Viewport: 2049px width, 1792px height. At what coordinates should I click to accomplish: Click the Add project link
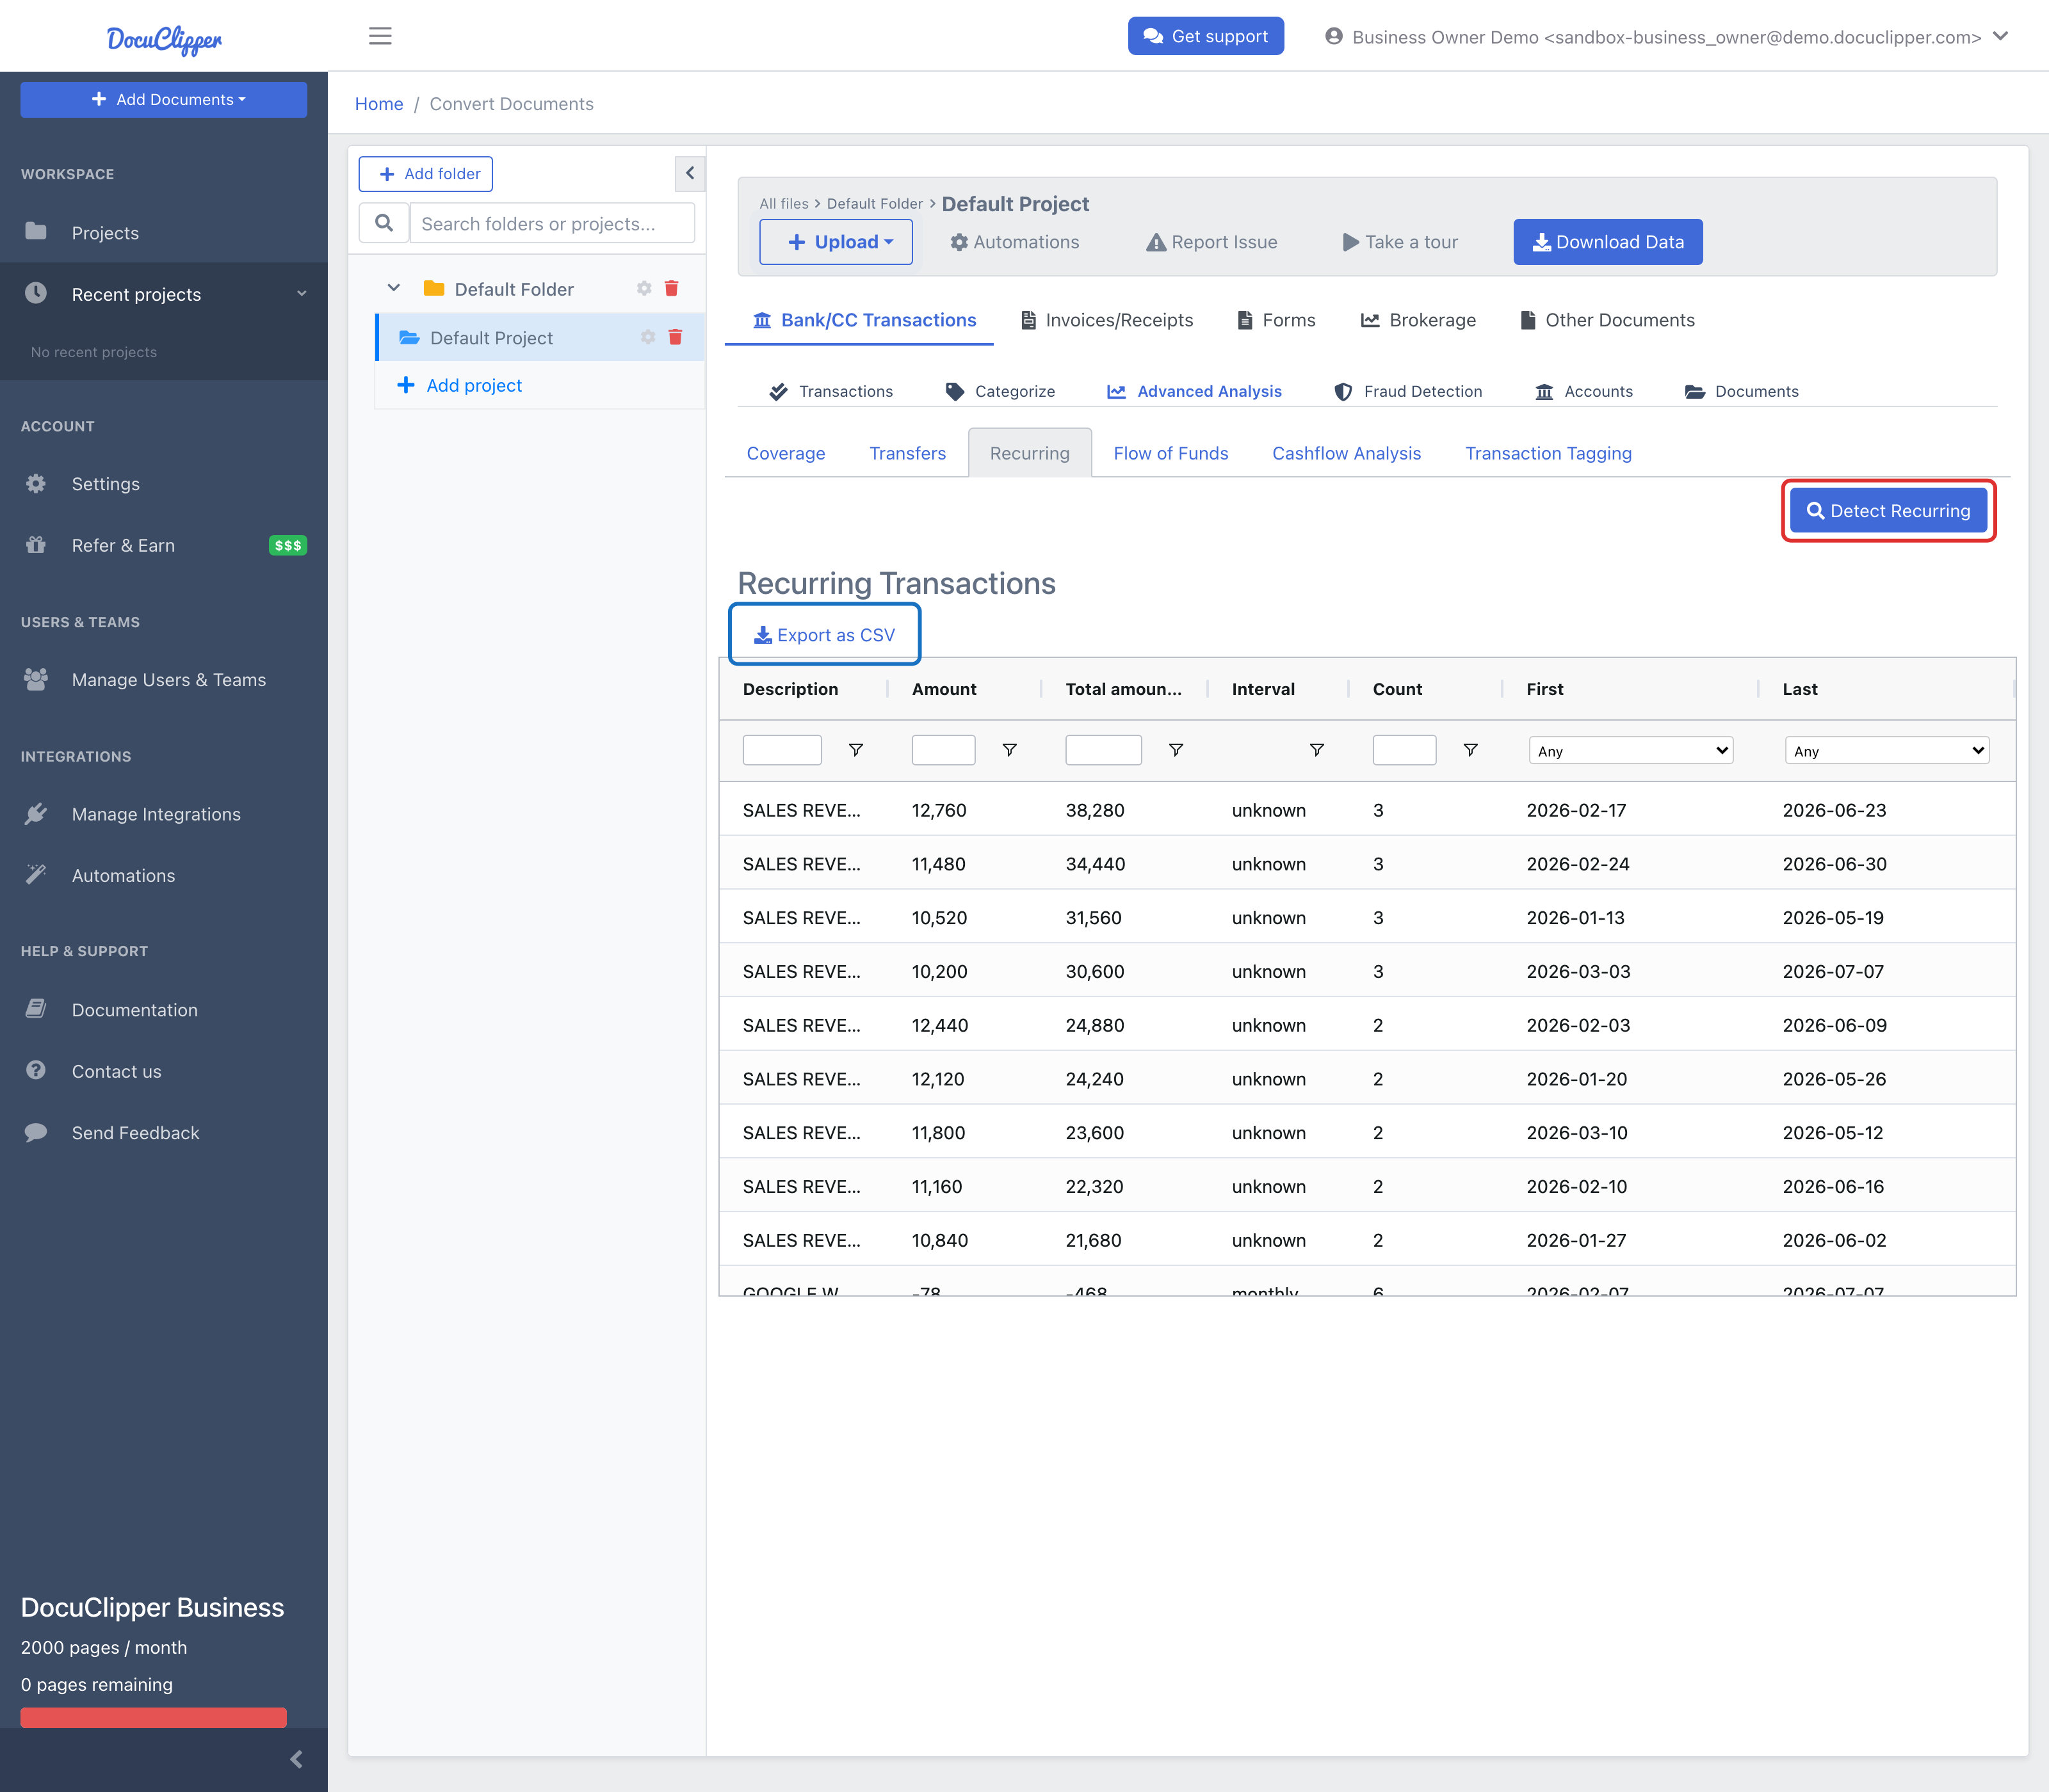459,385
